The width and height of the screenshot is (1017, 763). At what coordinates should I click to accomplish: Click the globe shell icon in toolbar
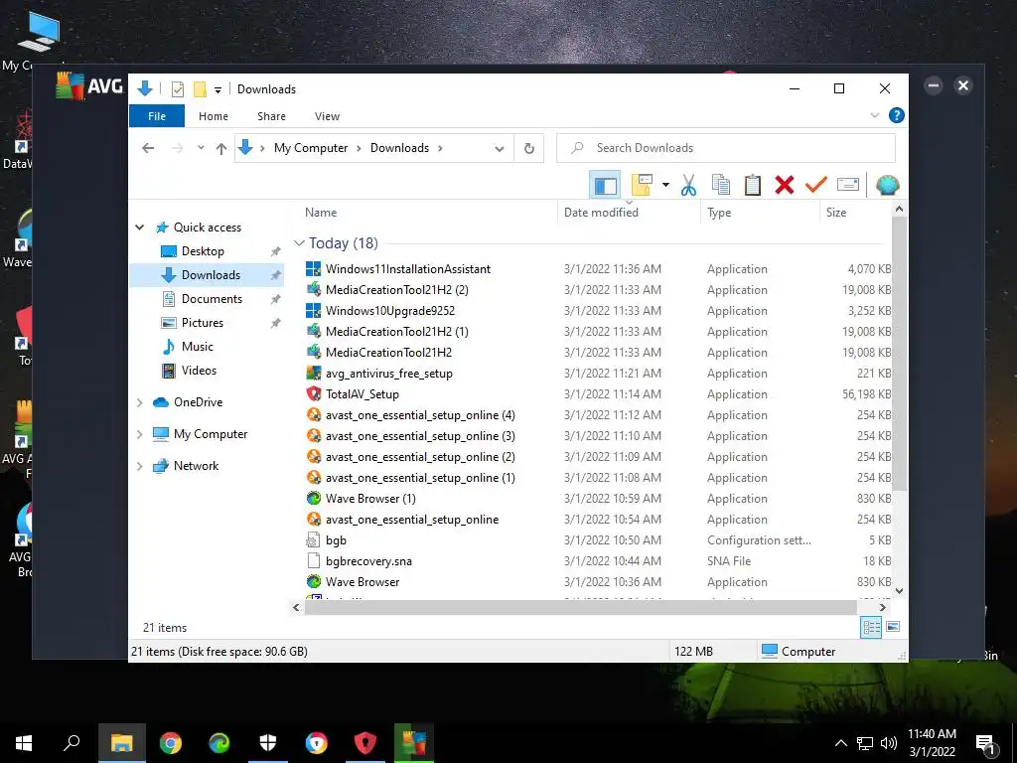pyautogui.click(x=887, y=186)
